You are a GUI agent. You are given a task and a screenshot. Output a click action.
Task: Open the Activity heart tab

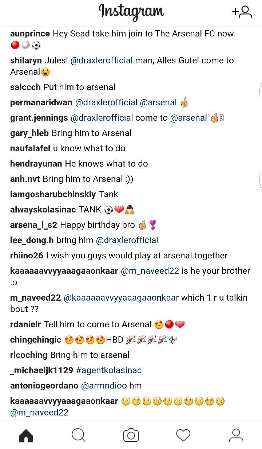click(x=183, y=435)
